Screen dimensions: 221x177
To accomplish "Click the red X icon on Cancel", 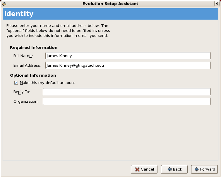I will click(x=137, y=169).
